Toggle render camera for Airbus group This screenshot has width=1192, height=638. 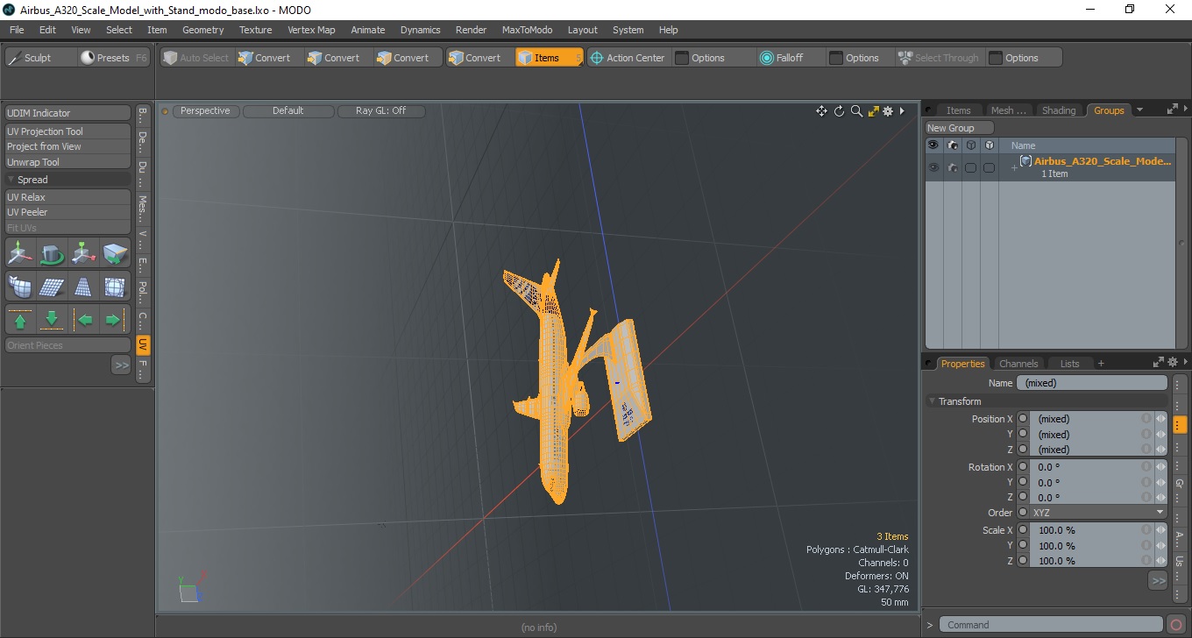pos(953,167)
